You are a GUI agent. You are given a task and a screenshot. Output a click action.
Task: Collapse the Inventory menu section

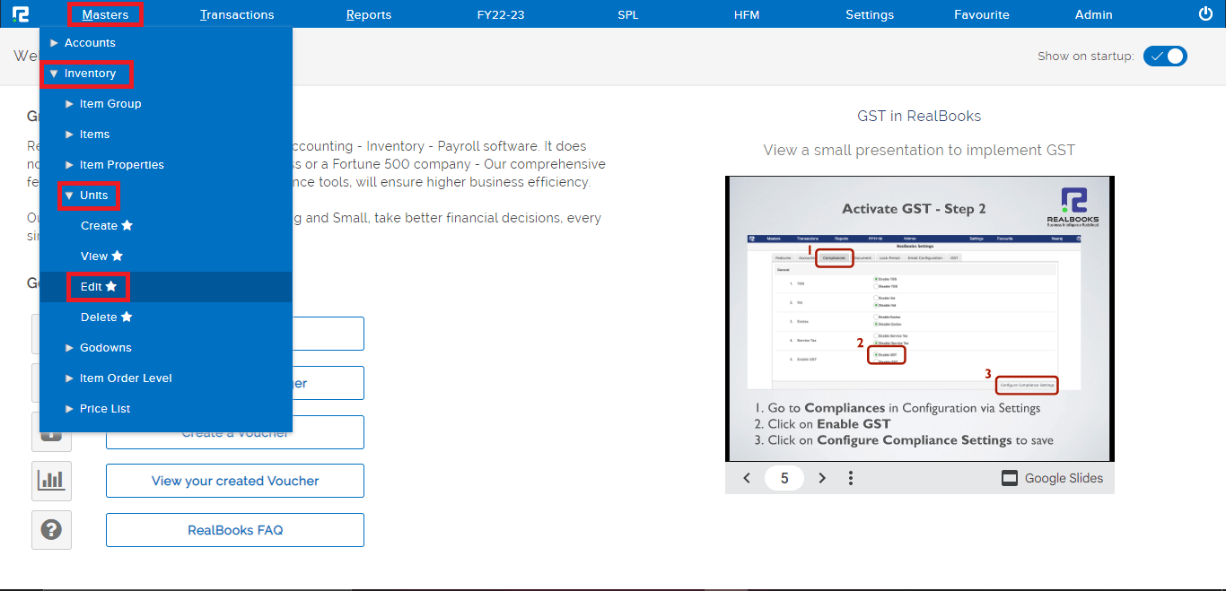click(89, 74)
